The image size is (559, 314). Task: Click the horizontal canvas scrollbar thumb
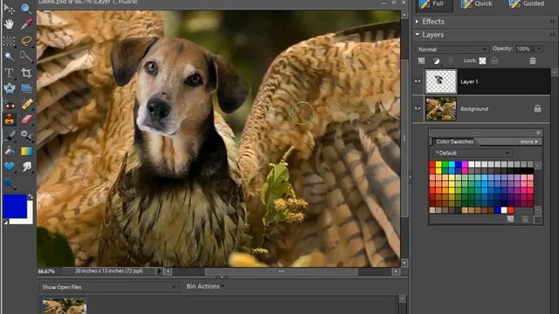point(281,271)
